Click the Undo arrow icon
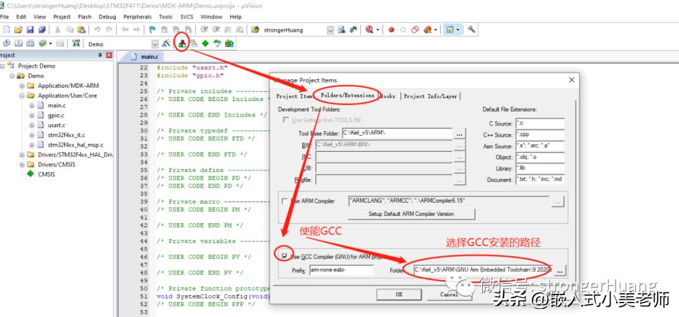Image resolution: width=679 pixels, height=317 pixels. coord(97,30)
